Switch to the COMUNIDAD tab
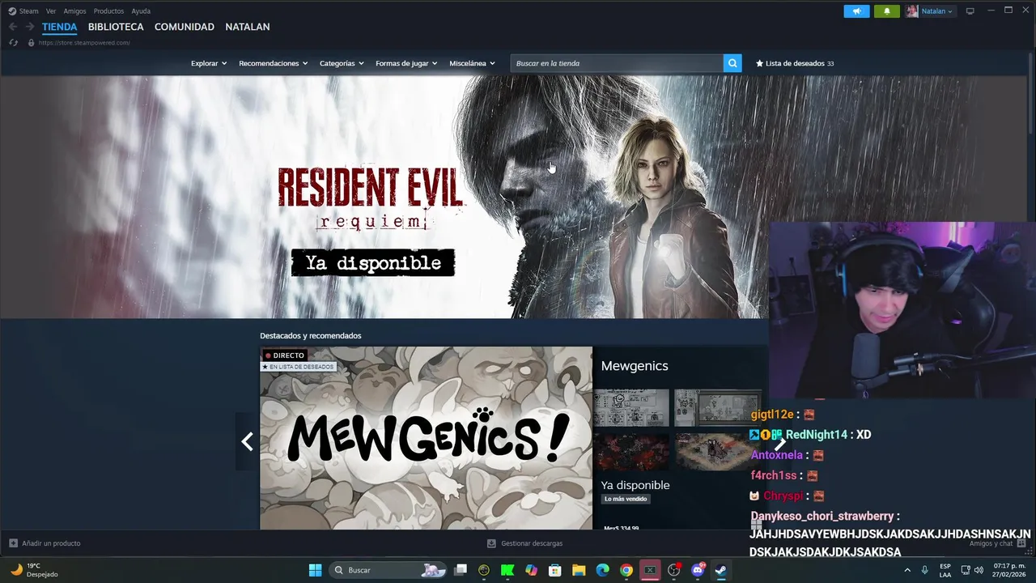Screen dimensions: 1036x583 click(x=185, y=27)
